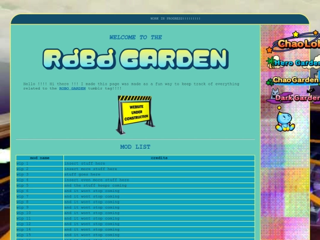Follow the ROBO GARDEN tumblr tag link
320x240 pixels.
pyautogui.click(x=72, y=88)
